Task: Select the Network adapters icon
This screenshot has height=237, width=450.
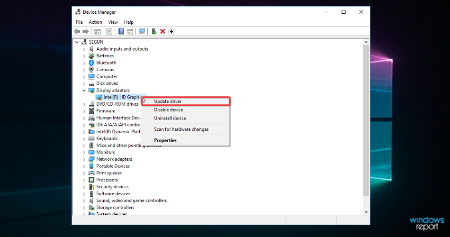Action: coord(91,159)
